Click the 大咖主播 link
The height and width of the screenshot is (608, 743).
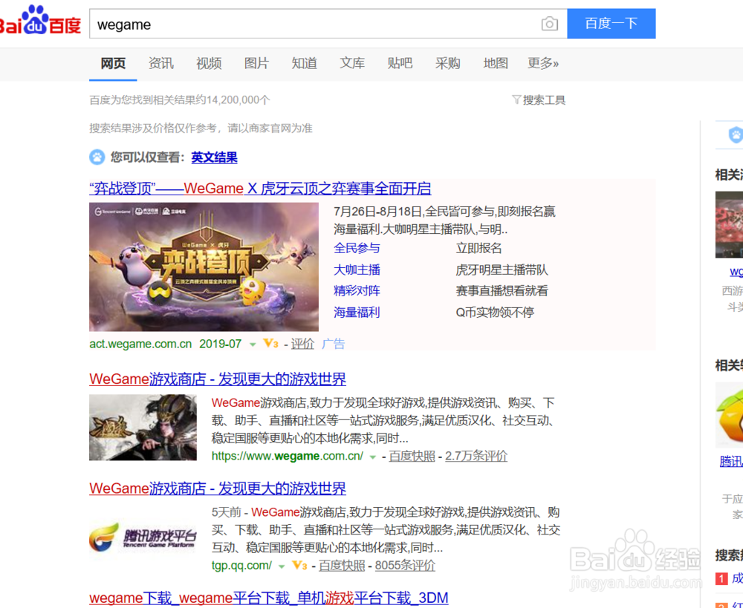357,270
